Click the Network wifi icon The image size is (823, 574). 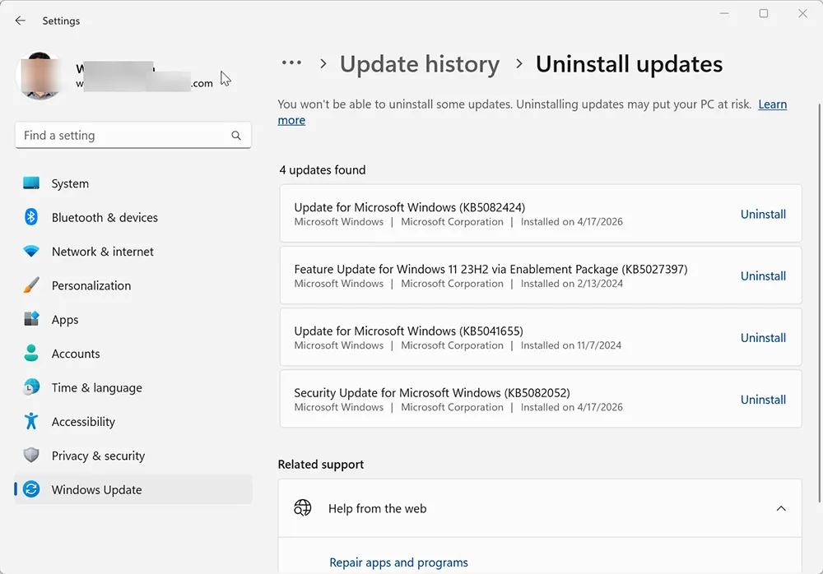tap(31, 252)
